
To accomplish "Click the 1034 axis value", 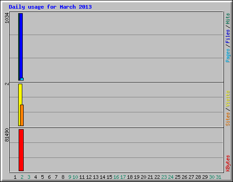I will pyautogui.click(x=7, y=18).
